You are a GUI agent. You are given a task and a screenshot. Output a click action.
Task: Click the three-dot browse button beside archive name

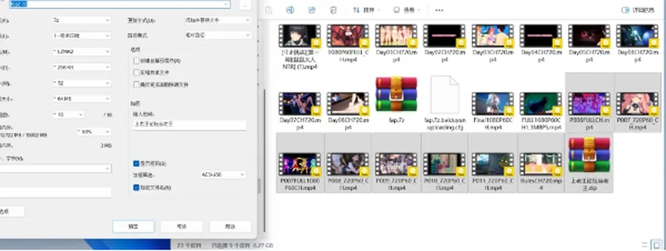point(245,4)
